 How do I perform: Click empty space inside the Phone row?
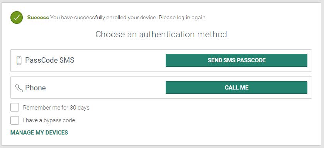coord(105,88)
